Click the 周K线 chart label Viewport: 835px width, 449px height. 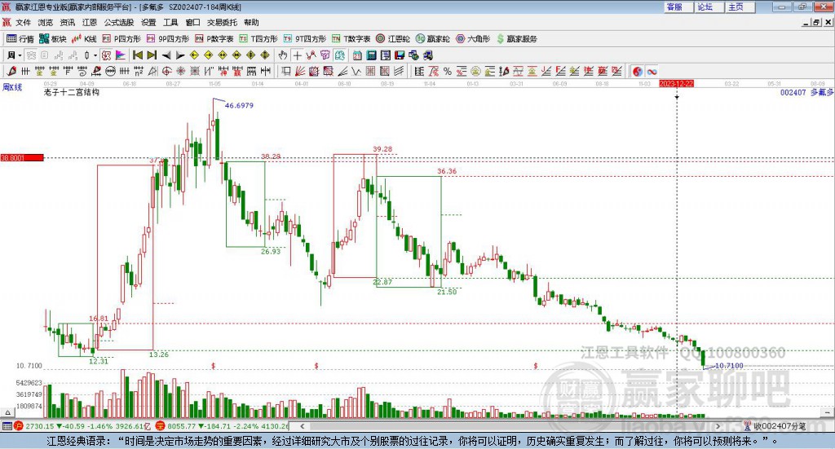(12, 87)
